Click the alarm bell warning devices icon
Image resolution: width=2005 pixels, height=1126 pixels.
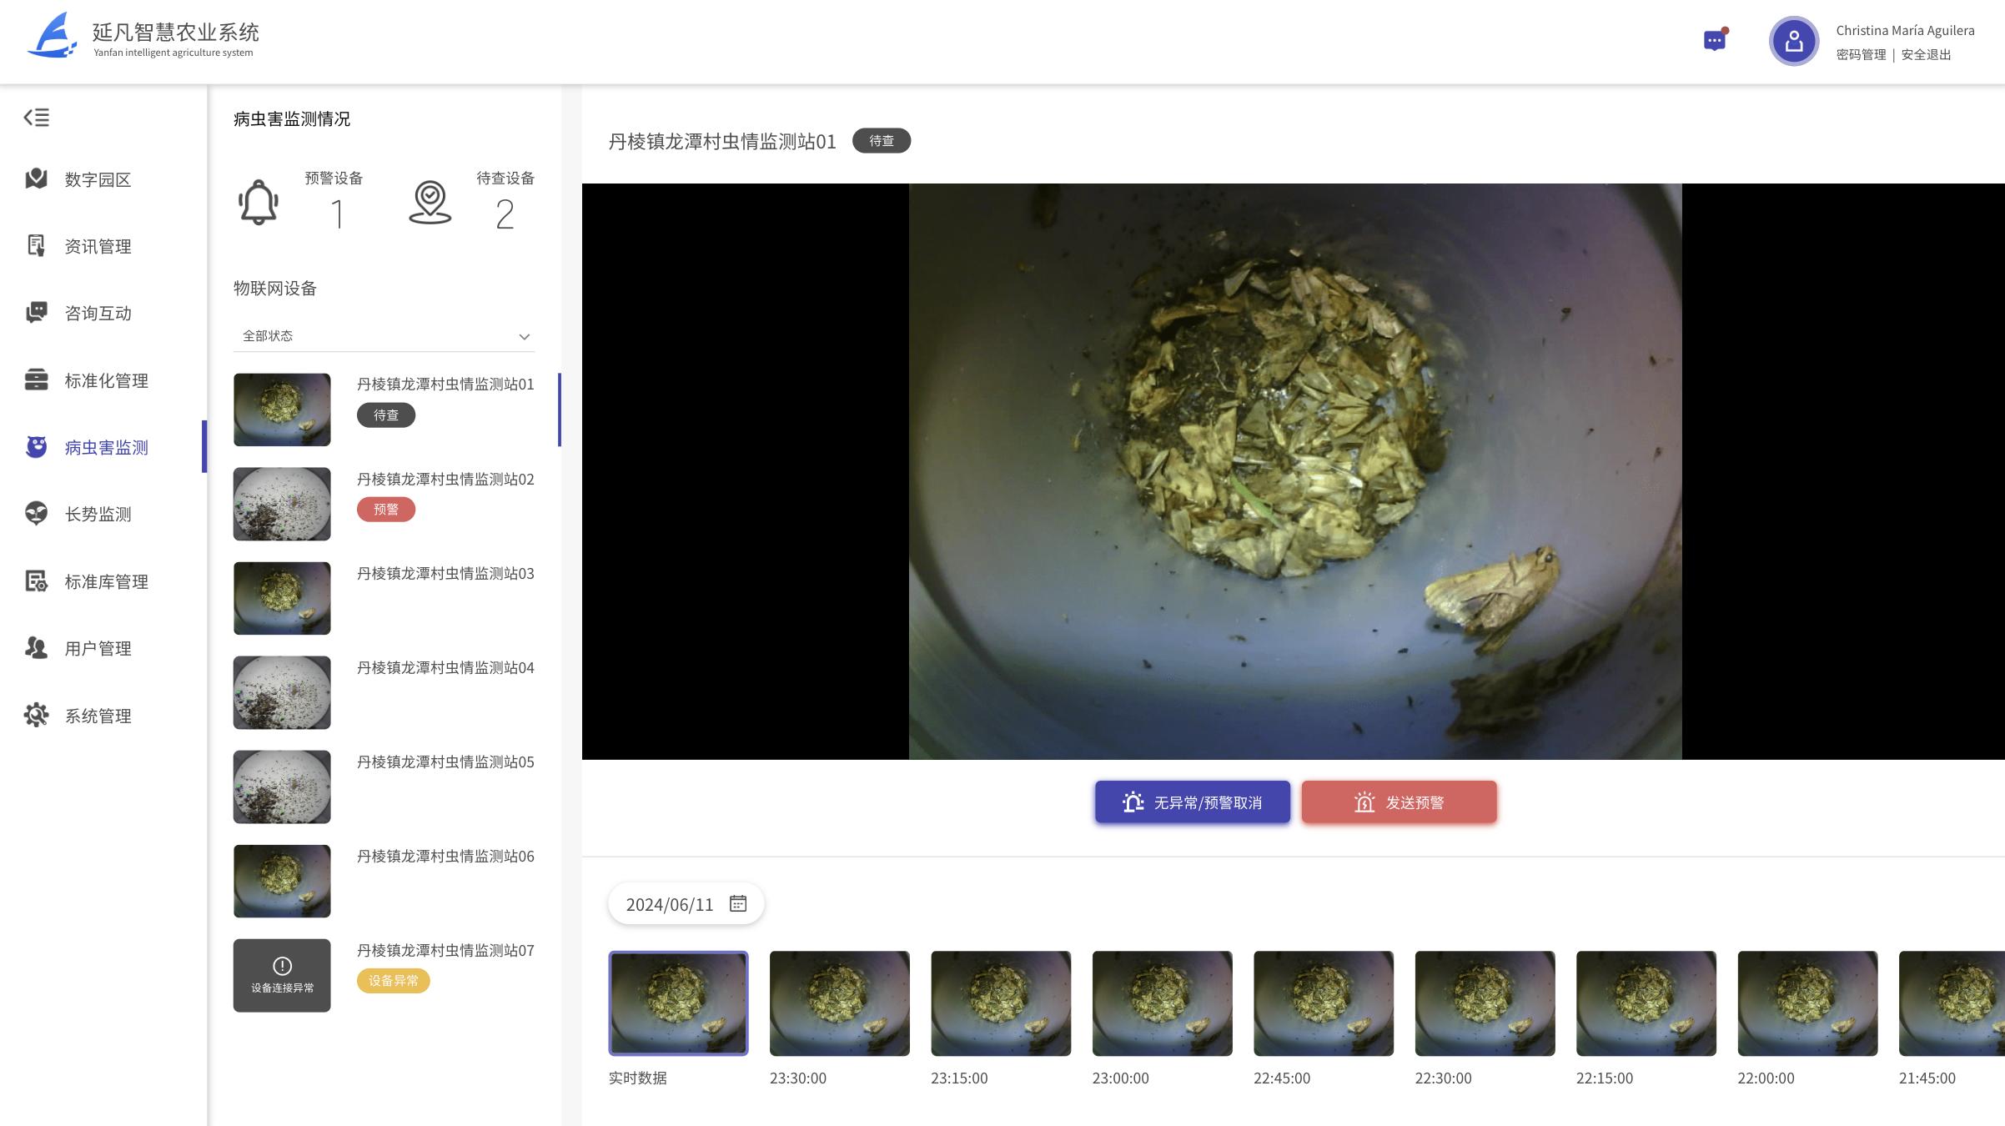(x=259, y=202)
